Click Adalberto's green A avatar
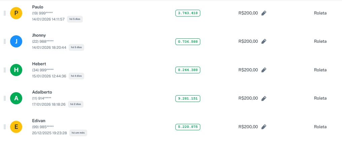This screenshot has width=342, height=142. [x=16, y=98]
